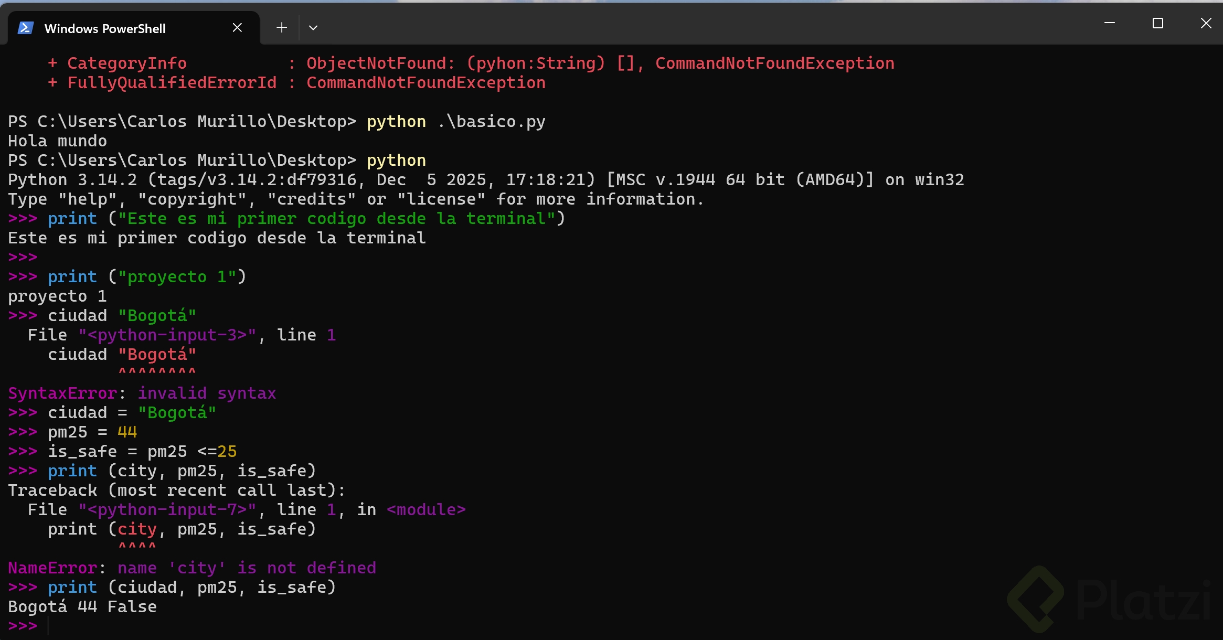Select the Windows PowerShell tab title
Screen dimensions: 1223x640
tap(105, 29)
